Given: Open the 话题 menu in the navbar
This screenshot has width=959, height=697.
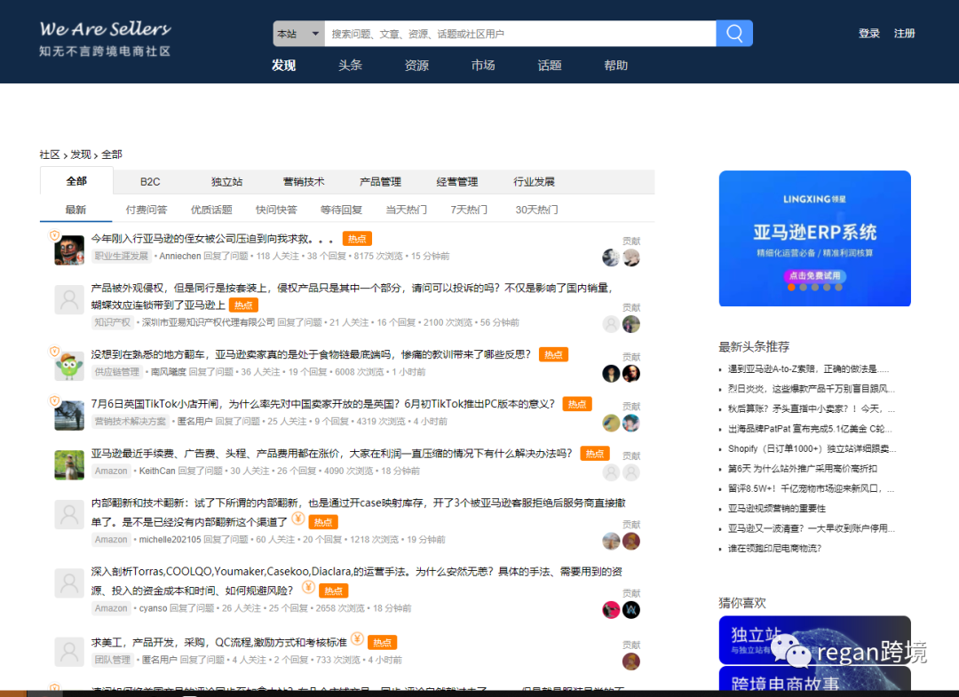Looking at the screenshot, I should point(549,65).
